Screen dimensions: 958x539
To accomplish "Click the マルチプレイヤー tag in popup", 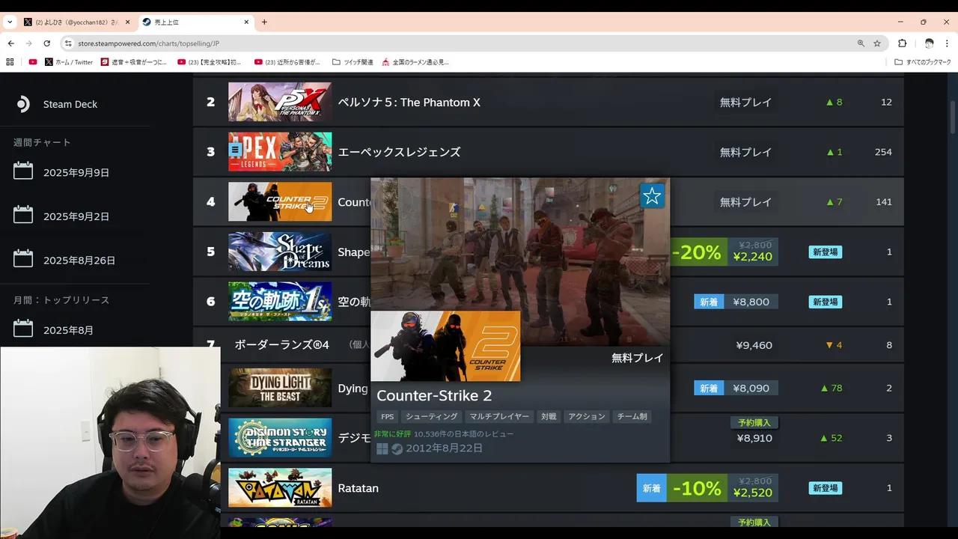I will (x=499, y=417).
